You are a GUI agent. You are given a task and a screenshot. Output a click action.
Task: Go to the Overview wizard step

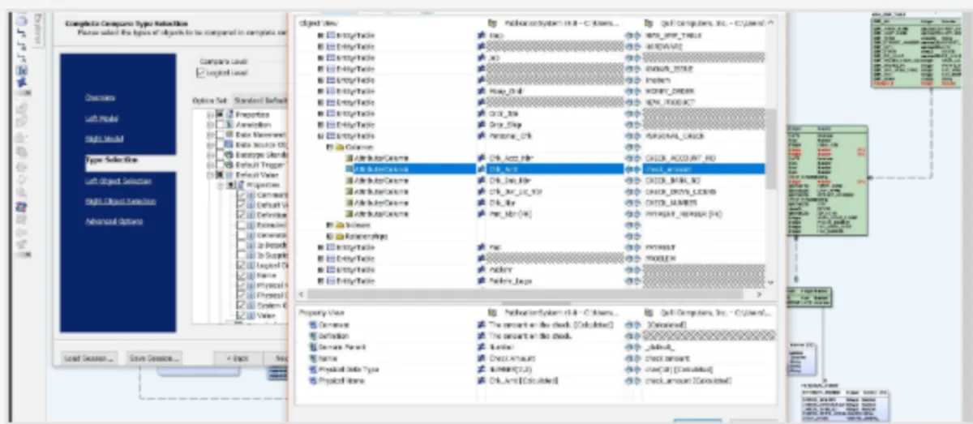click(101, 97)
